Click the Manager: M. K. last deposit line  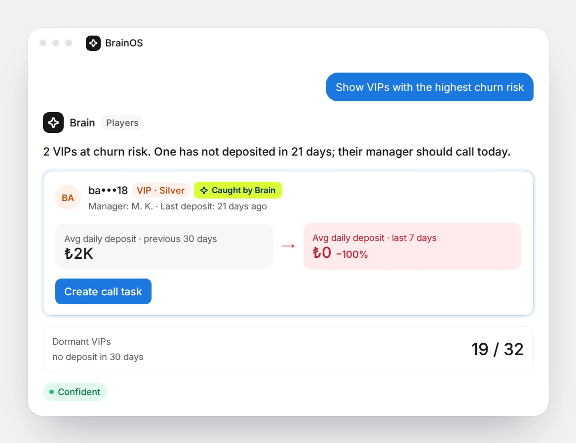pos(177,206)
